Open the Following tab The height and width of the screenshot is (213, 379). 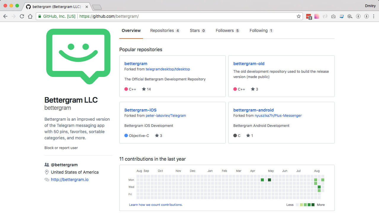tap(261, 30)
